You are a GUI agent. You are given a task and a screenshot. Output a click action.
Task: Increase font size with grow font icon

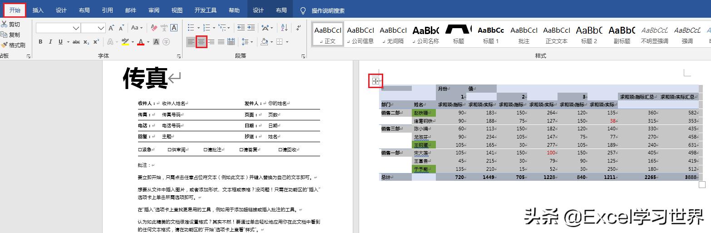click(112, 28)
